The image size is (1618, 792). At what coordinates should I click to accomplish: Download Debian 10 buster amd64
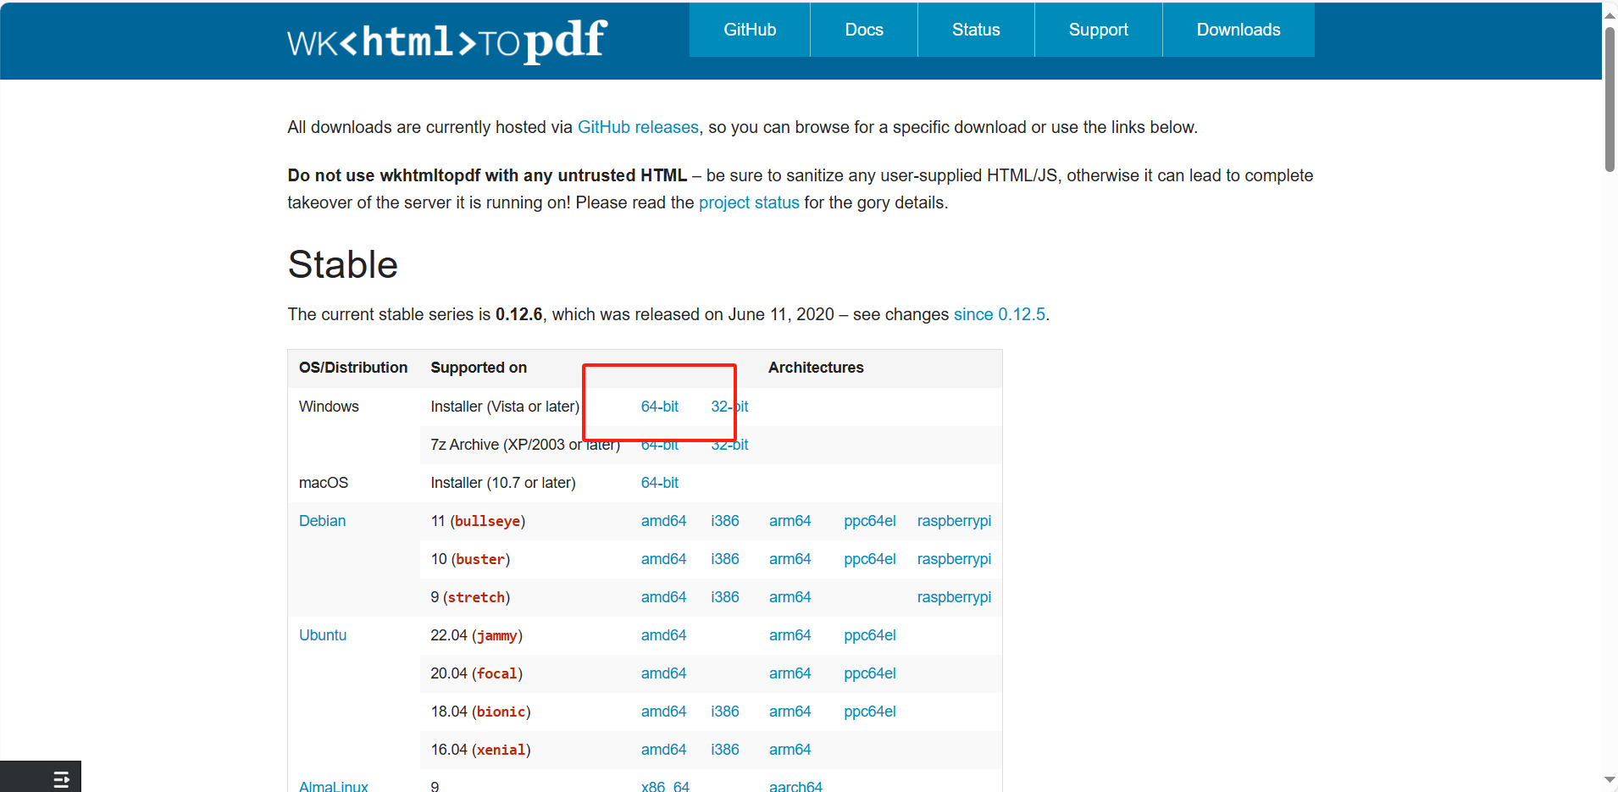663,559
